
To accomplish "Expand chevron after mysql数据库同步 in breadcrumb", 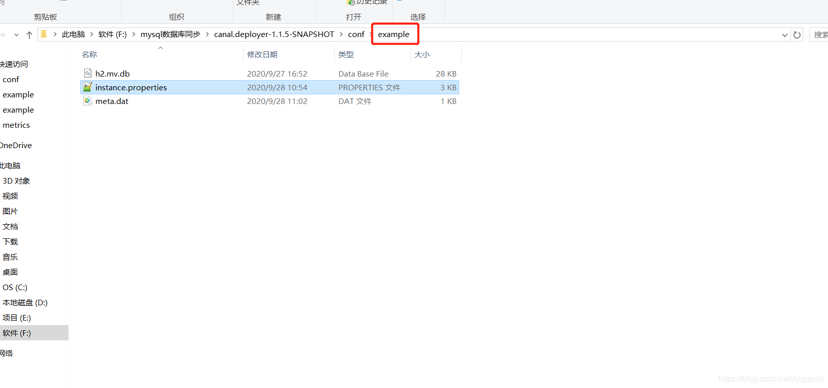I will (x=208, y=34).
